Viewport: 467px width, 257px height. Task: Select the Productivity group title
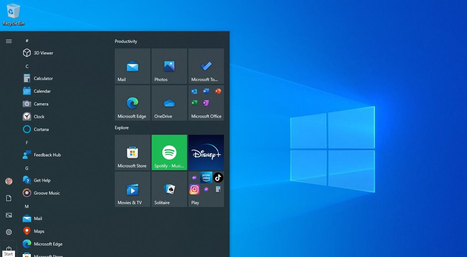tap(126, 41)
